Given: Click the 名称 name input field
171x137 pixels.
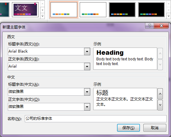Looking at the screenshot, I should 96,119.
